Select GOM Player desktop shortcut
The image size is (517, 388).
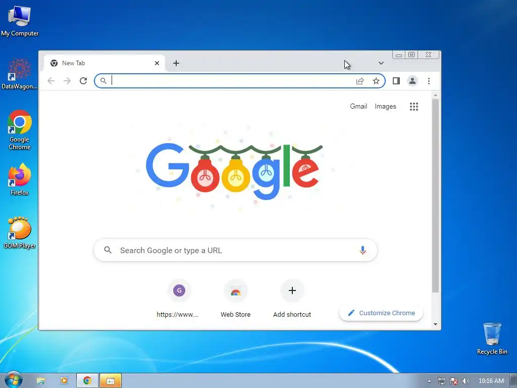click(x=20, y=232)
